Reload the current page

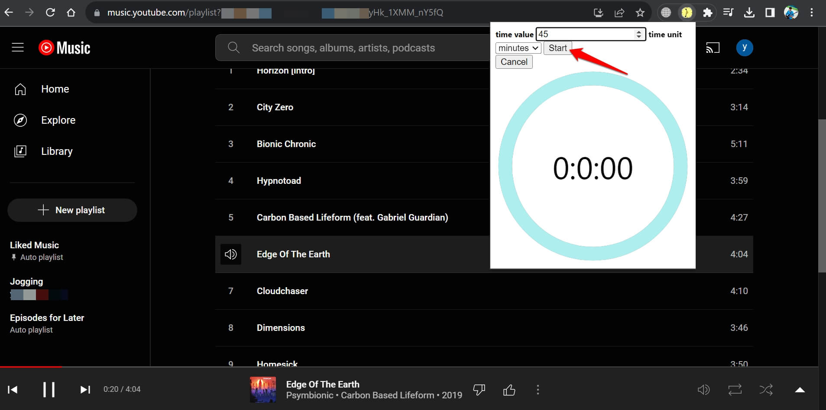50,13
